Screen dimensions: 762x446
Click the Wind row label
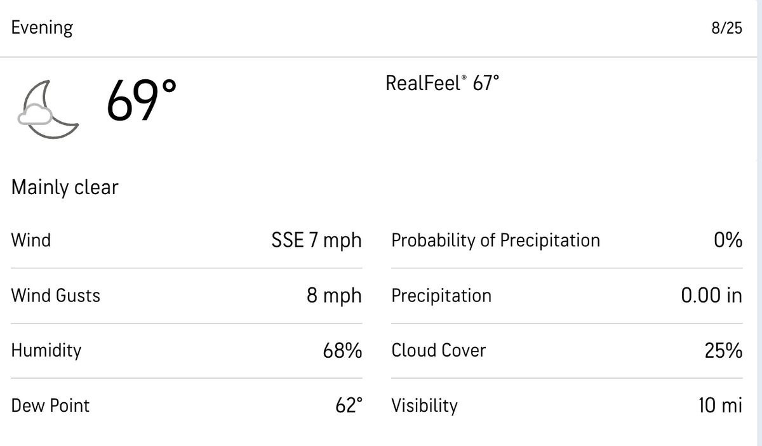[x=30, y=240]
